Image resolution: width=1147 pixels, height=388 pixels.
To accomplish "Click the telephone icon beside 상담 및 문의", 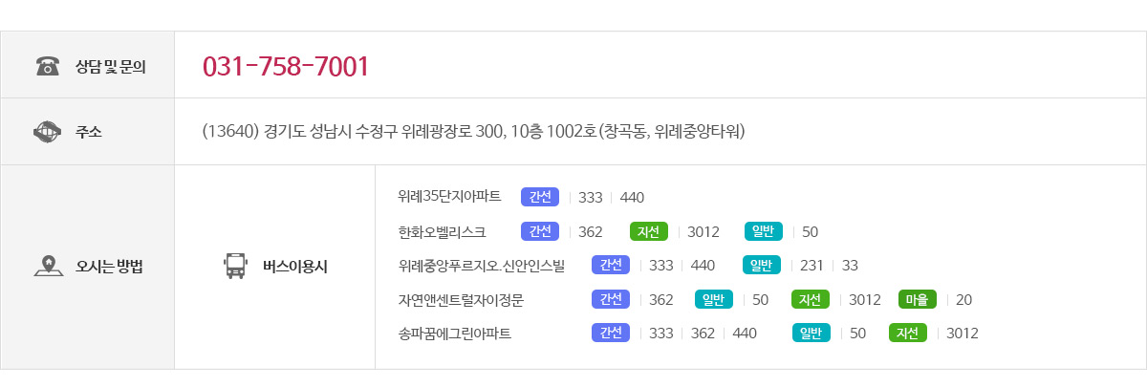I will pyautogui.click(x=47, y=66).
